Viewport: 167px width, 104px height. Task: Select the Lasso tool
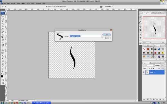point(3,21)
